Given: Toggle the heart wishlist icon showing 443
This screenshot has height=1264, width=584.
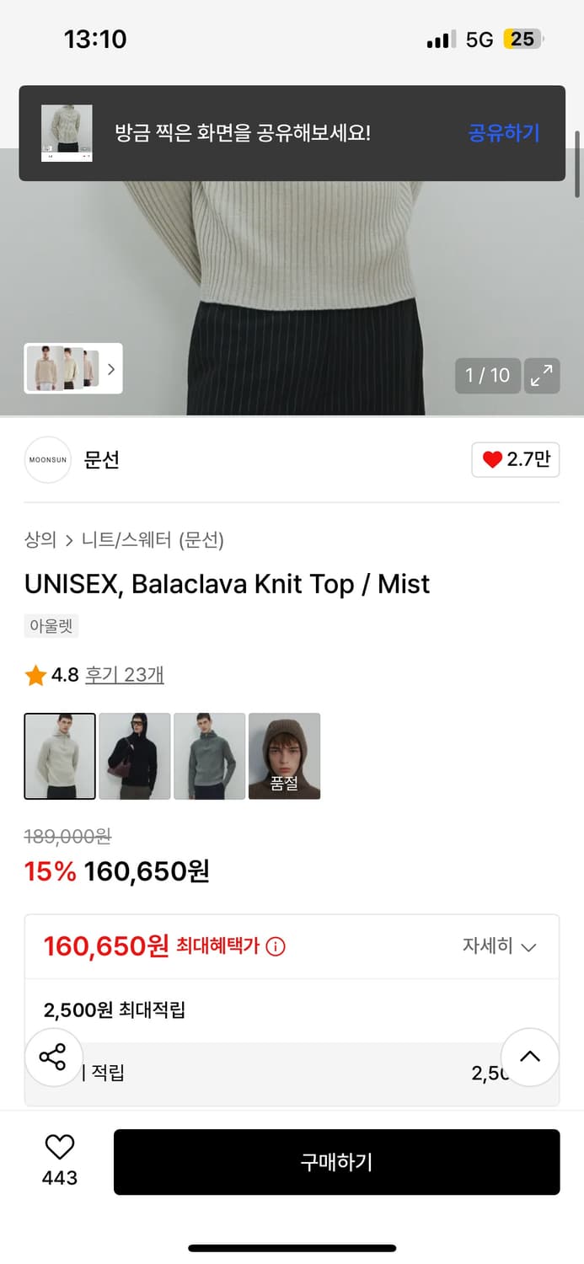Looking at the screenshot, I should coord(59,1148).
